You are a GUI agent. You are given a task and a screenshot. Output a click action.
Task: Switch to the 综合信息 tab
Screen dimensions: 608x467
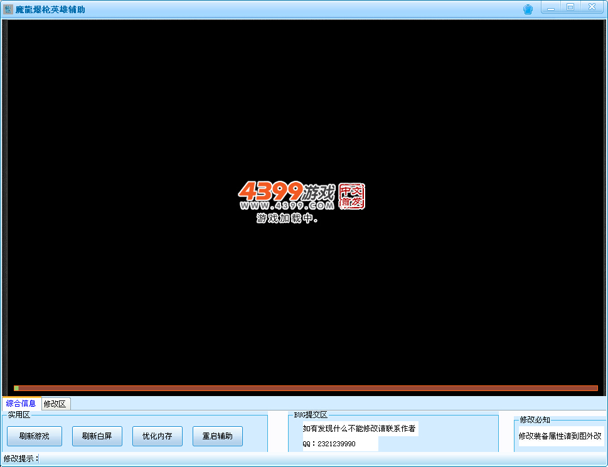(21, 404)
